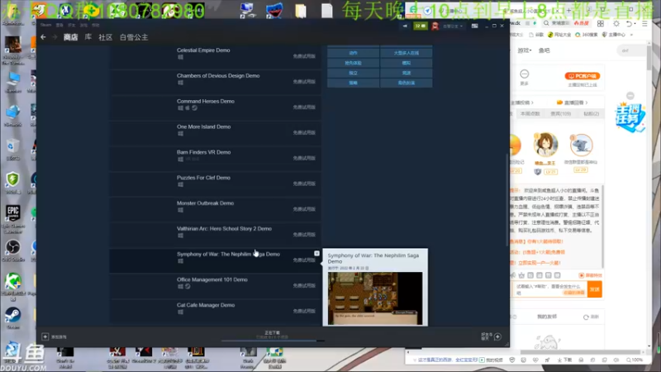Click the 更多 more circle icon
The height and width of the screenshot is (372, 661).
pyautogui.click(x=525, y=74)
